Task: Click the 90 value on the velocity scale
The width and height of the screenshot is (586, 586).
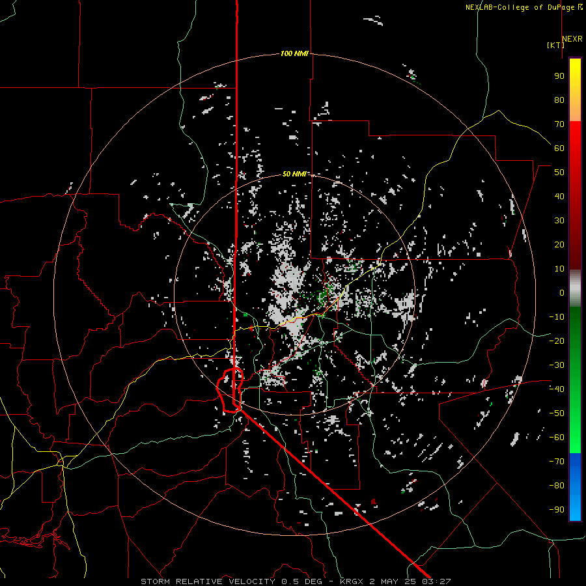Action: (x=559, y=76)
